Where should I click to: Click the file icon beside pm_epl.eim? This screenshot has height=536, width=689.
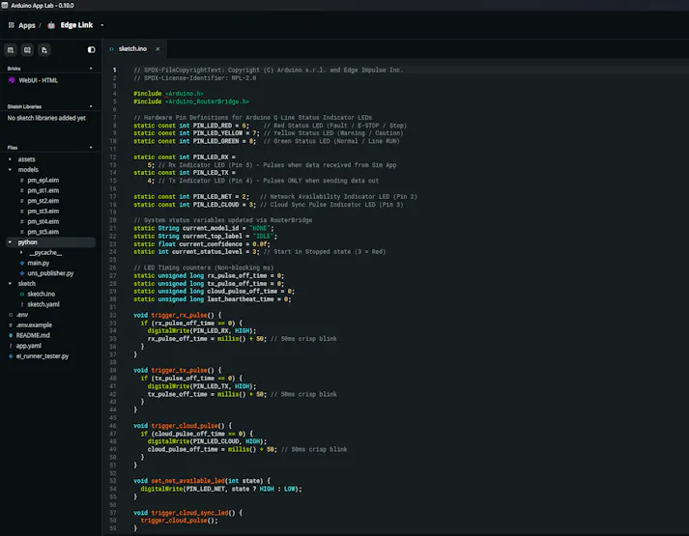(21, 180)
